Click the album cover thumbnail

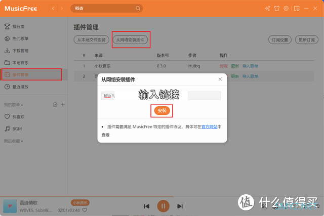click(10, 206)
